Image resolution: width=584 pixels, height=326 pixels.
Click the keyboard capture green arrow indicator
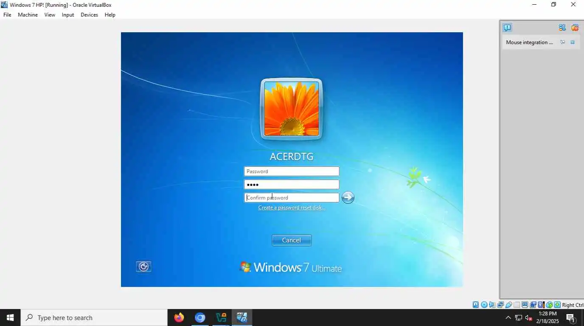click(557, 305)
